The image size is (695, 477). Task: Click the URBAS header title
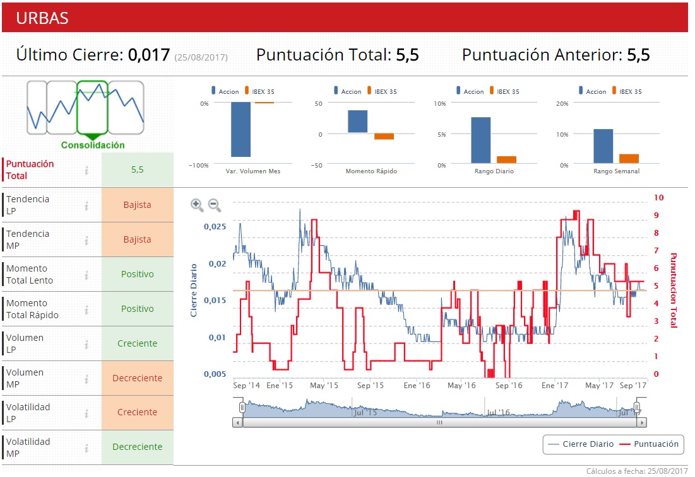42,18
